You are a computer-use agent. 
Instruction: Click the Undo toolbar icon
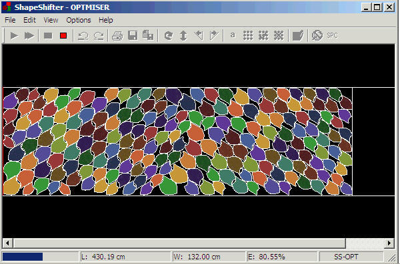(83, 36)
